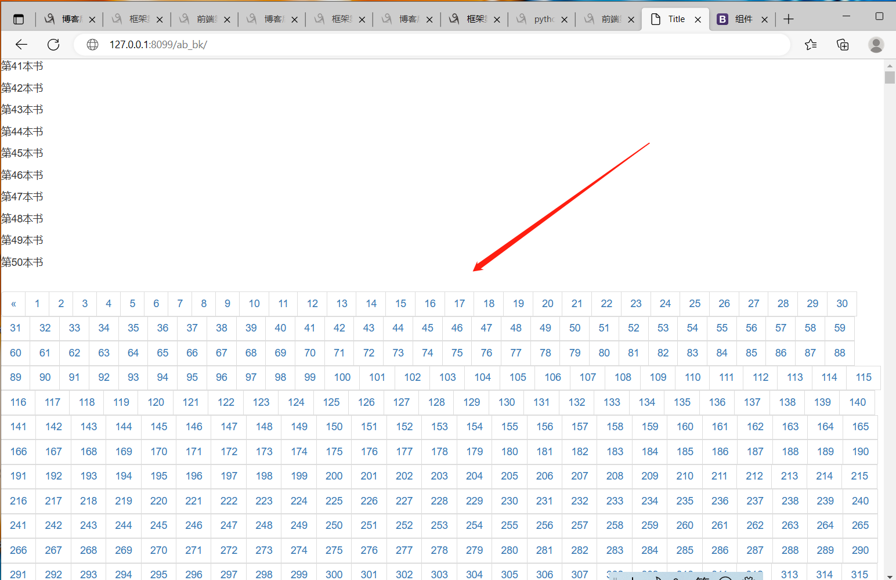The width and height of the screenshot is (896, 580).
Task: Choose page 233 link
Action: (615, 501)
